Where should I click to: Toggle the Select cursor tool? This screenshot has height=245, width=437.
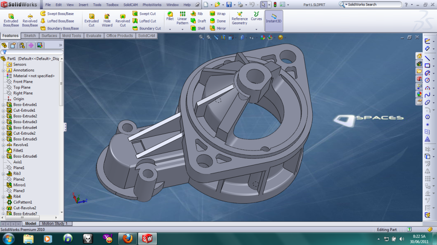[264, 4]
